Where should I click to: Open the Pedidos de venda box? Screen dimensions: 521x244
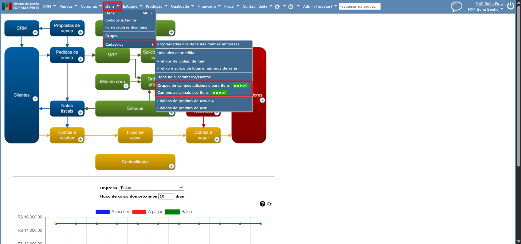67,55
